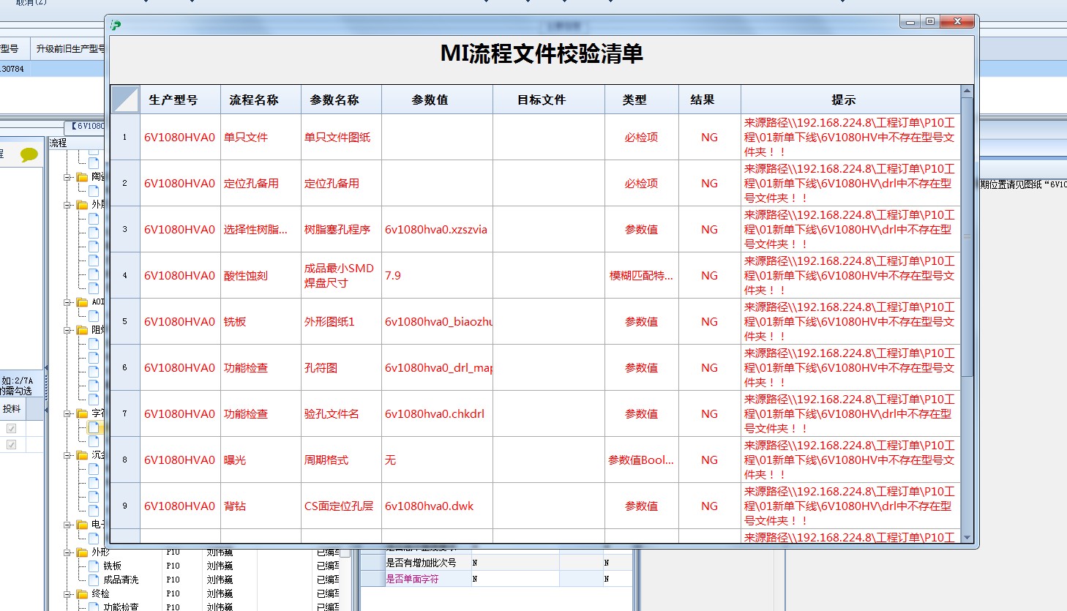Click the dialog's green title bar icon
This screenshot has width=1067, height=611.
point(116,25)
